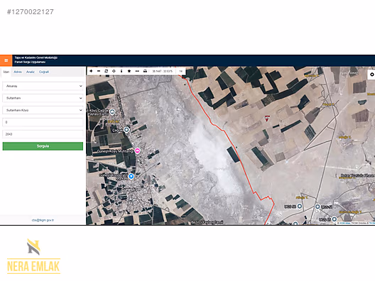This screenshot has width=375, height=281.
Task: Click the print map icon
Action: (145, 71)
